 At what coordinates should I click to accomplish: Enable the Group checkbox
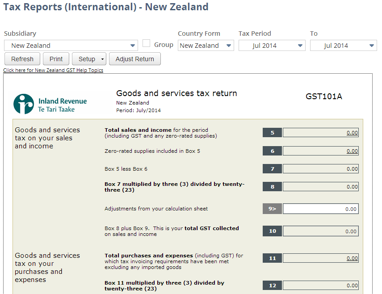pos(146,43)
